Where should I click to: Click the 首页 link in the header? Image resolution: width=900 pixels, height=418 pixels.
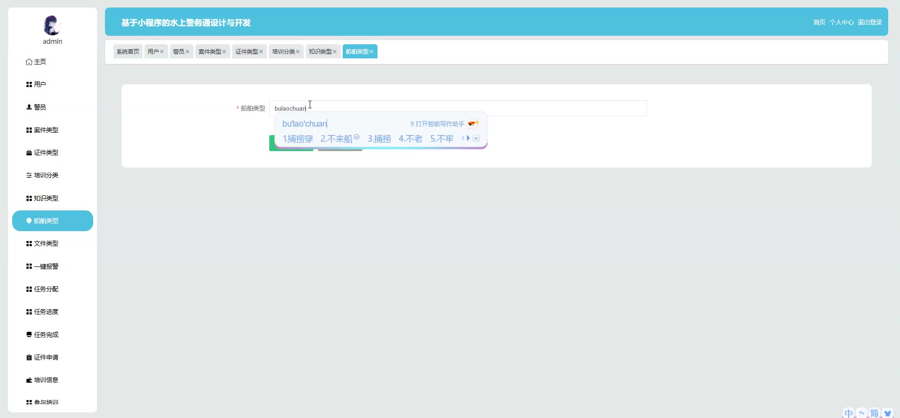point(819,22)
